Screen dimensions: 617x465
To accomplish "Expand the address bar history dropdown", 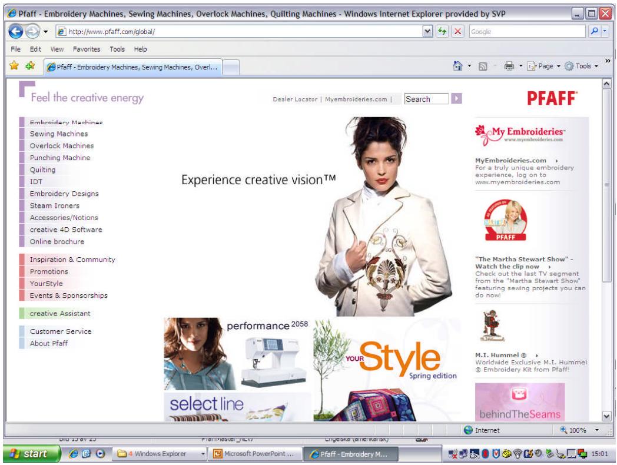I will (x=427, y=31).
